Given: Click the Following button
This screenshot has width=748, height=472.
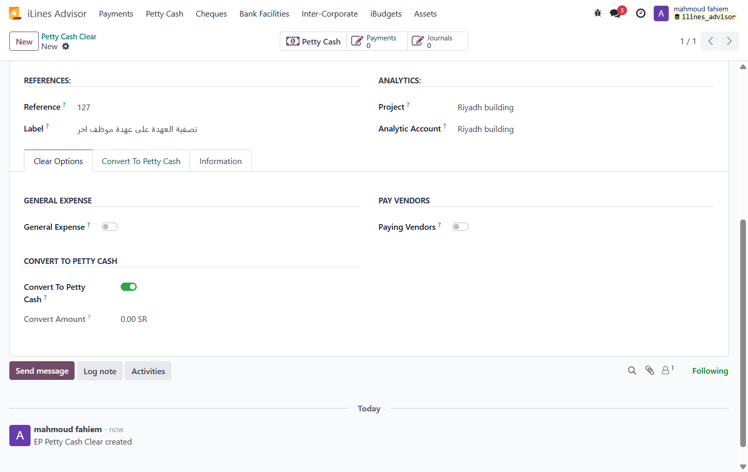Looking at the screenshot, I should (710, 371).
